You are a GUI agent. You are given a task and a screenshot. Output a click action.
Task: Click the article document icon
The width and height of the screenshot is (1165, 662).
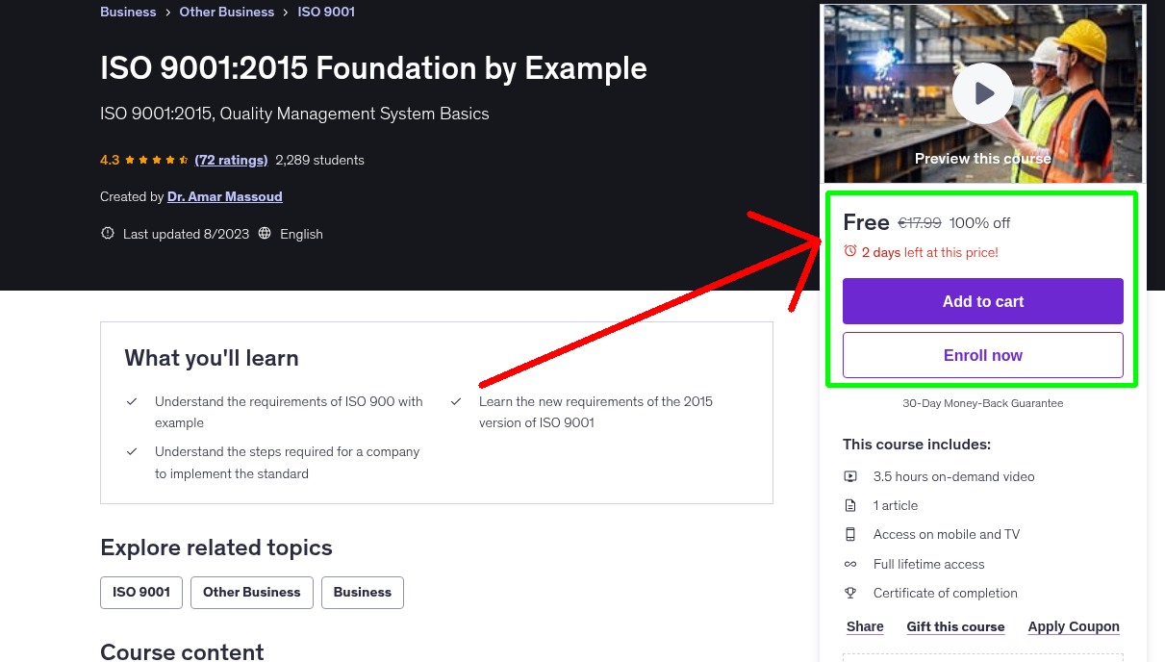click(x=850, y=504)
